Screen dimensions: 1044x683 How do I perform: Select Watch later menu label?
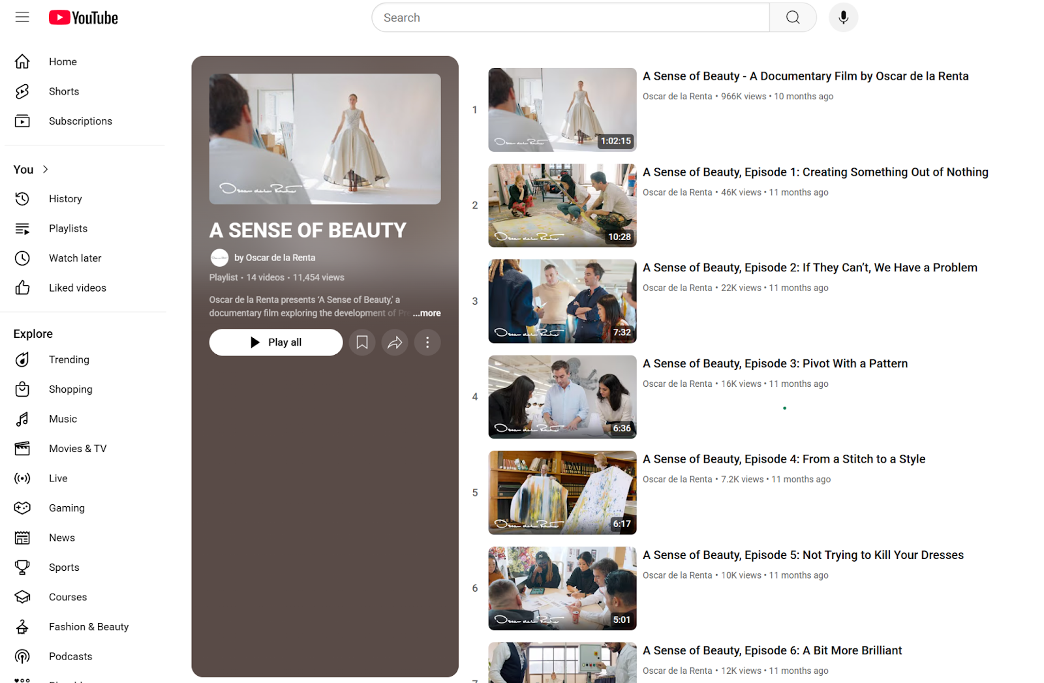[75, 258]
